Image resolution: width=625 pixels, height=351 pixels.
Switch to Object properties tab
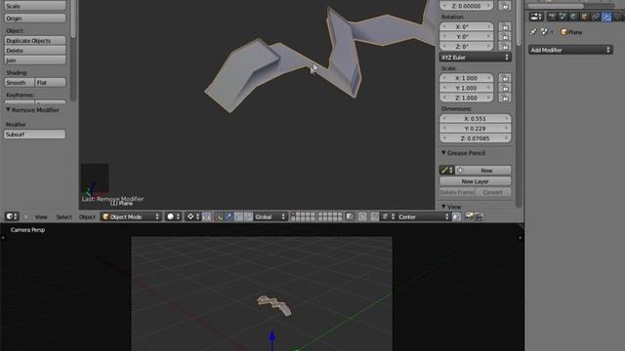[x=584, y=17]
